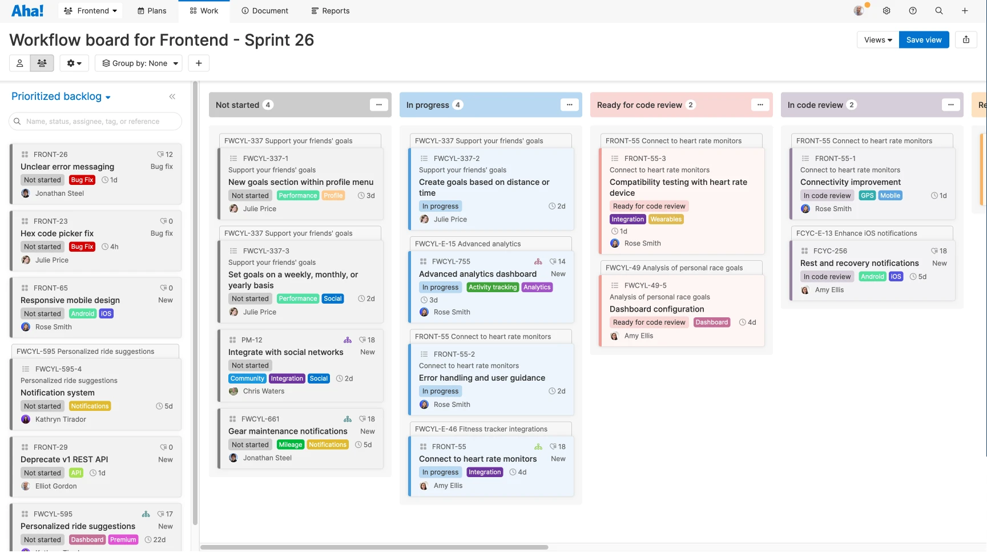
Task: Click the plus icon beside Group by
Action: click(x=198, y=63)
